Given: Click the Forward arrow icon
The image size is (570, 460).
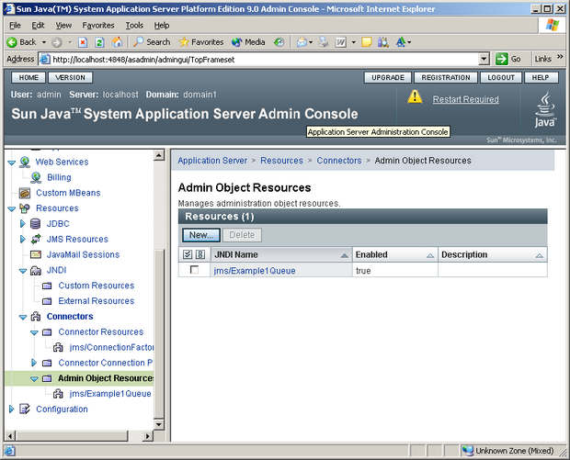Looking at the screenshot, I should tap(56, 42).
